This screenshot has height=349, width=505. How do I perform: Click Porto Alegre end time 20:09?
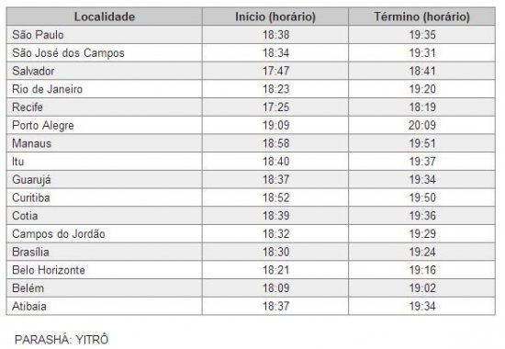point(422,125)
